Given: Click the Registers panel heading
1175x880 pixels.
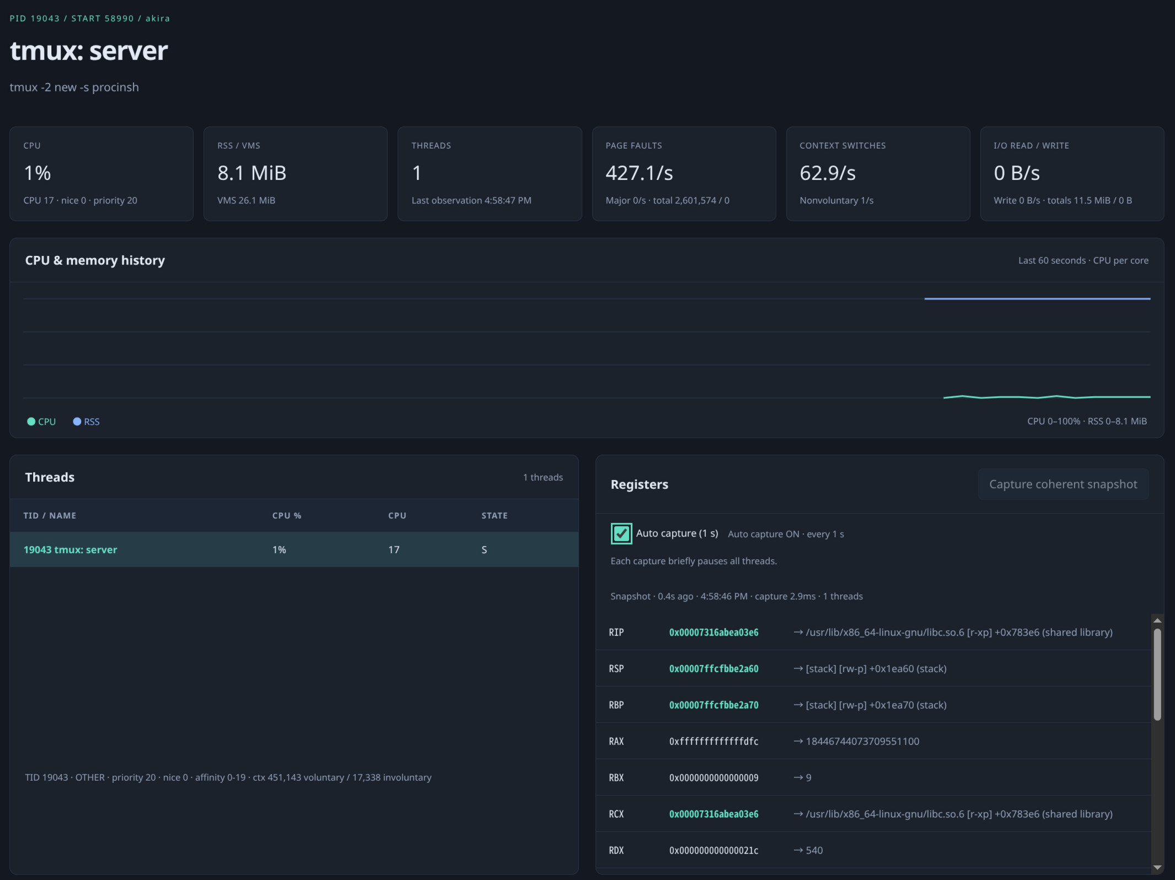Looking at the screenshot, I should coord(639,484).
